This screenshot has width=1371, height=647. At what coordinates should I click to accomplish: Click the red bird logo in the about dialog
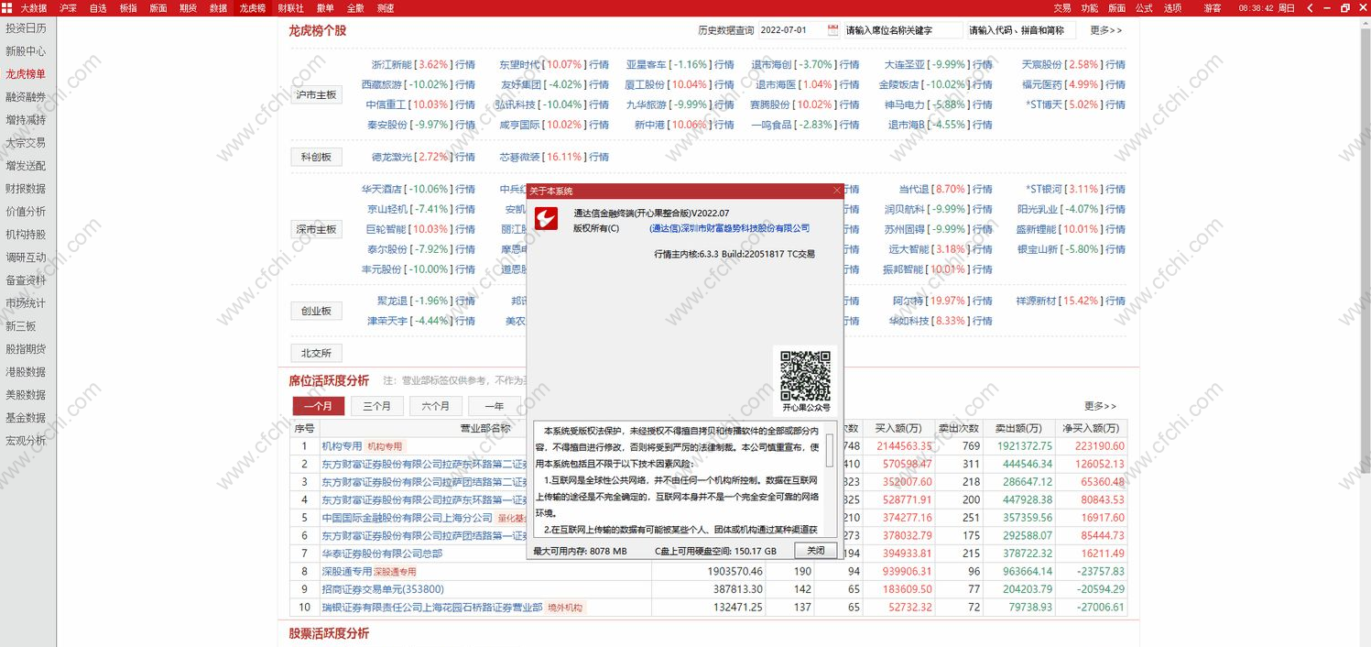coord(546,220)
